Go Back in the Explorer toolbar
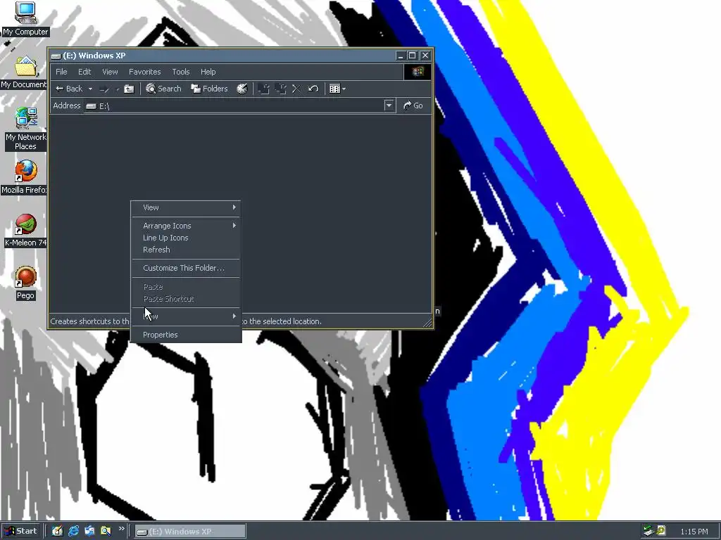The width and height of the screenshot is (721, 540). point(69,89)
